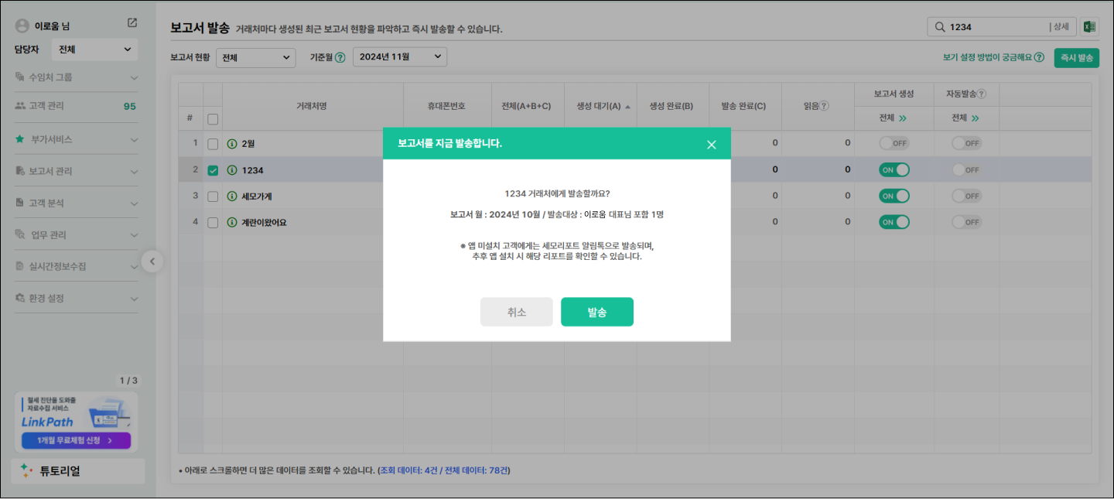Toggle 보고서 생성 switch for 2월
1114x499 pixels.
894,143
